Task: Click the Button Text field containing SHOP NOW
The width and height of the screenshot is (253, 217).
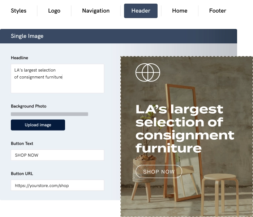Action: click(57, 155)
